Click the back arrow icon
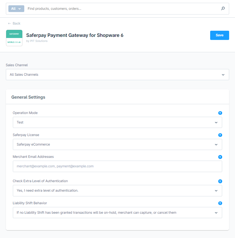The width and height of the screenshot is (235, 238). coord(9,23)
